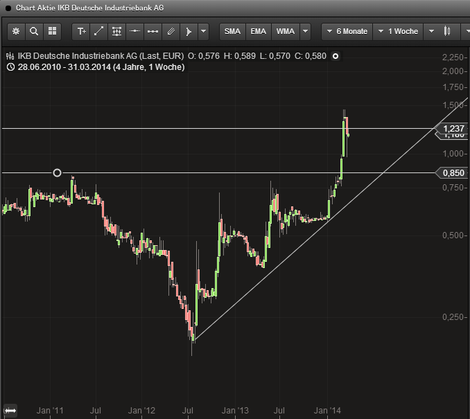Screen dimensions: 470x419
Task: Click the clock icon by date range
Action: [10, 67]
